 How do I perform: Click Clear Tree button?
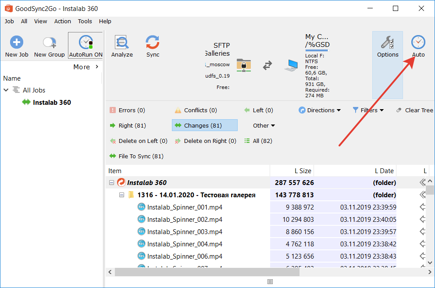click(415, 110)
